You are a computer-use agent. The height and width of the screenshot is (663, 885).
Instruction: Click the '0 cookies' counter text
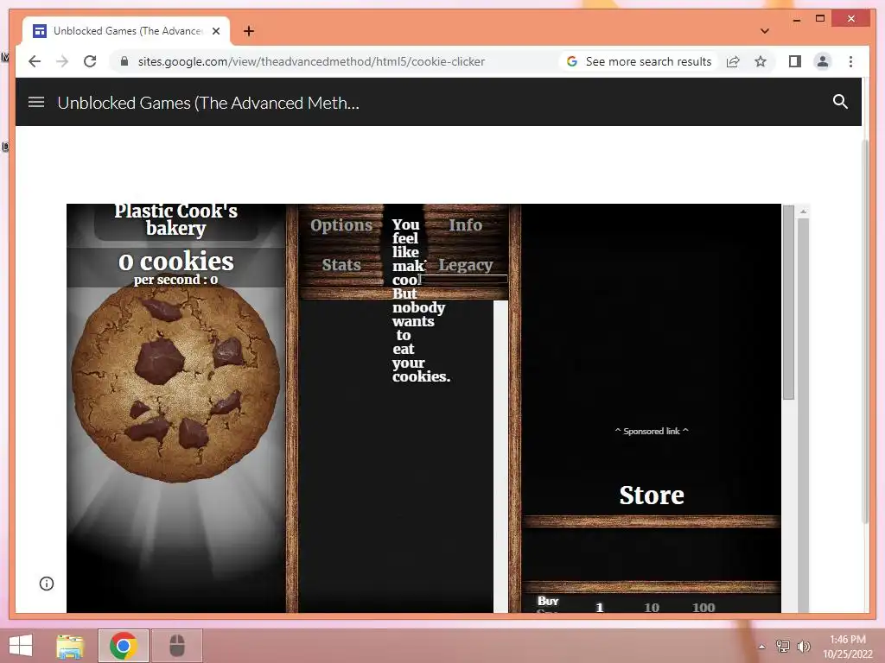pyautogui.click(x=175, y=261)
